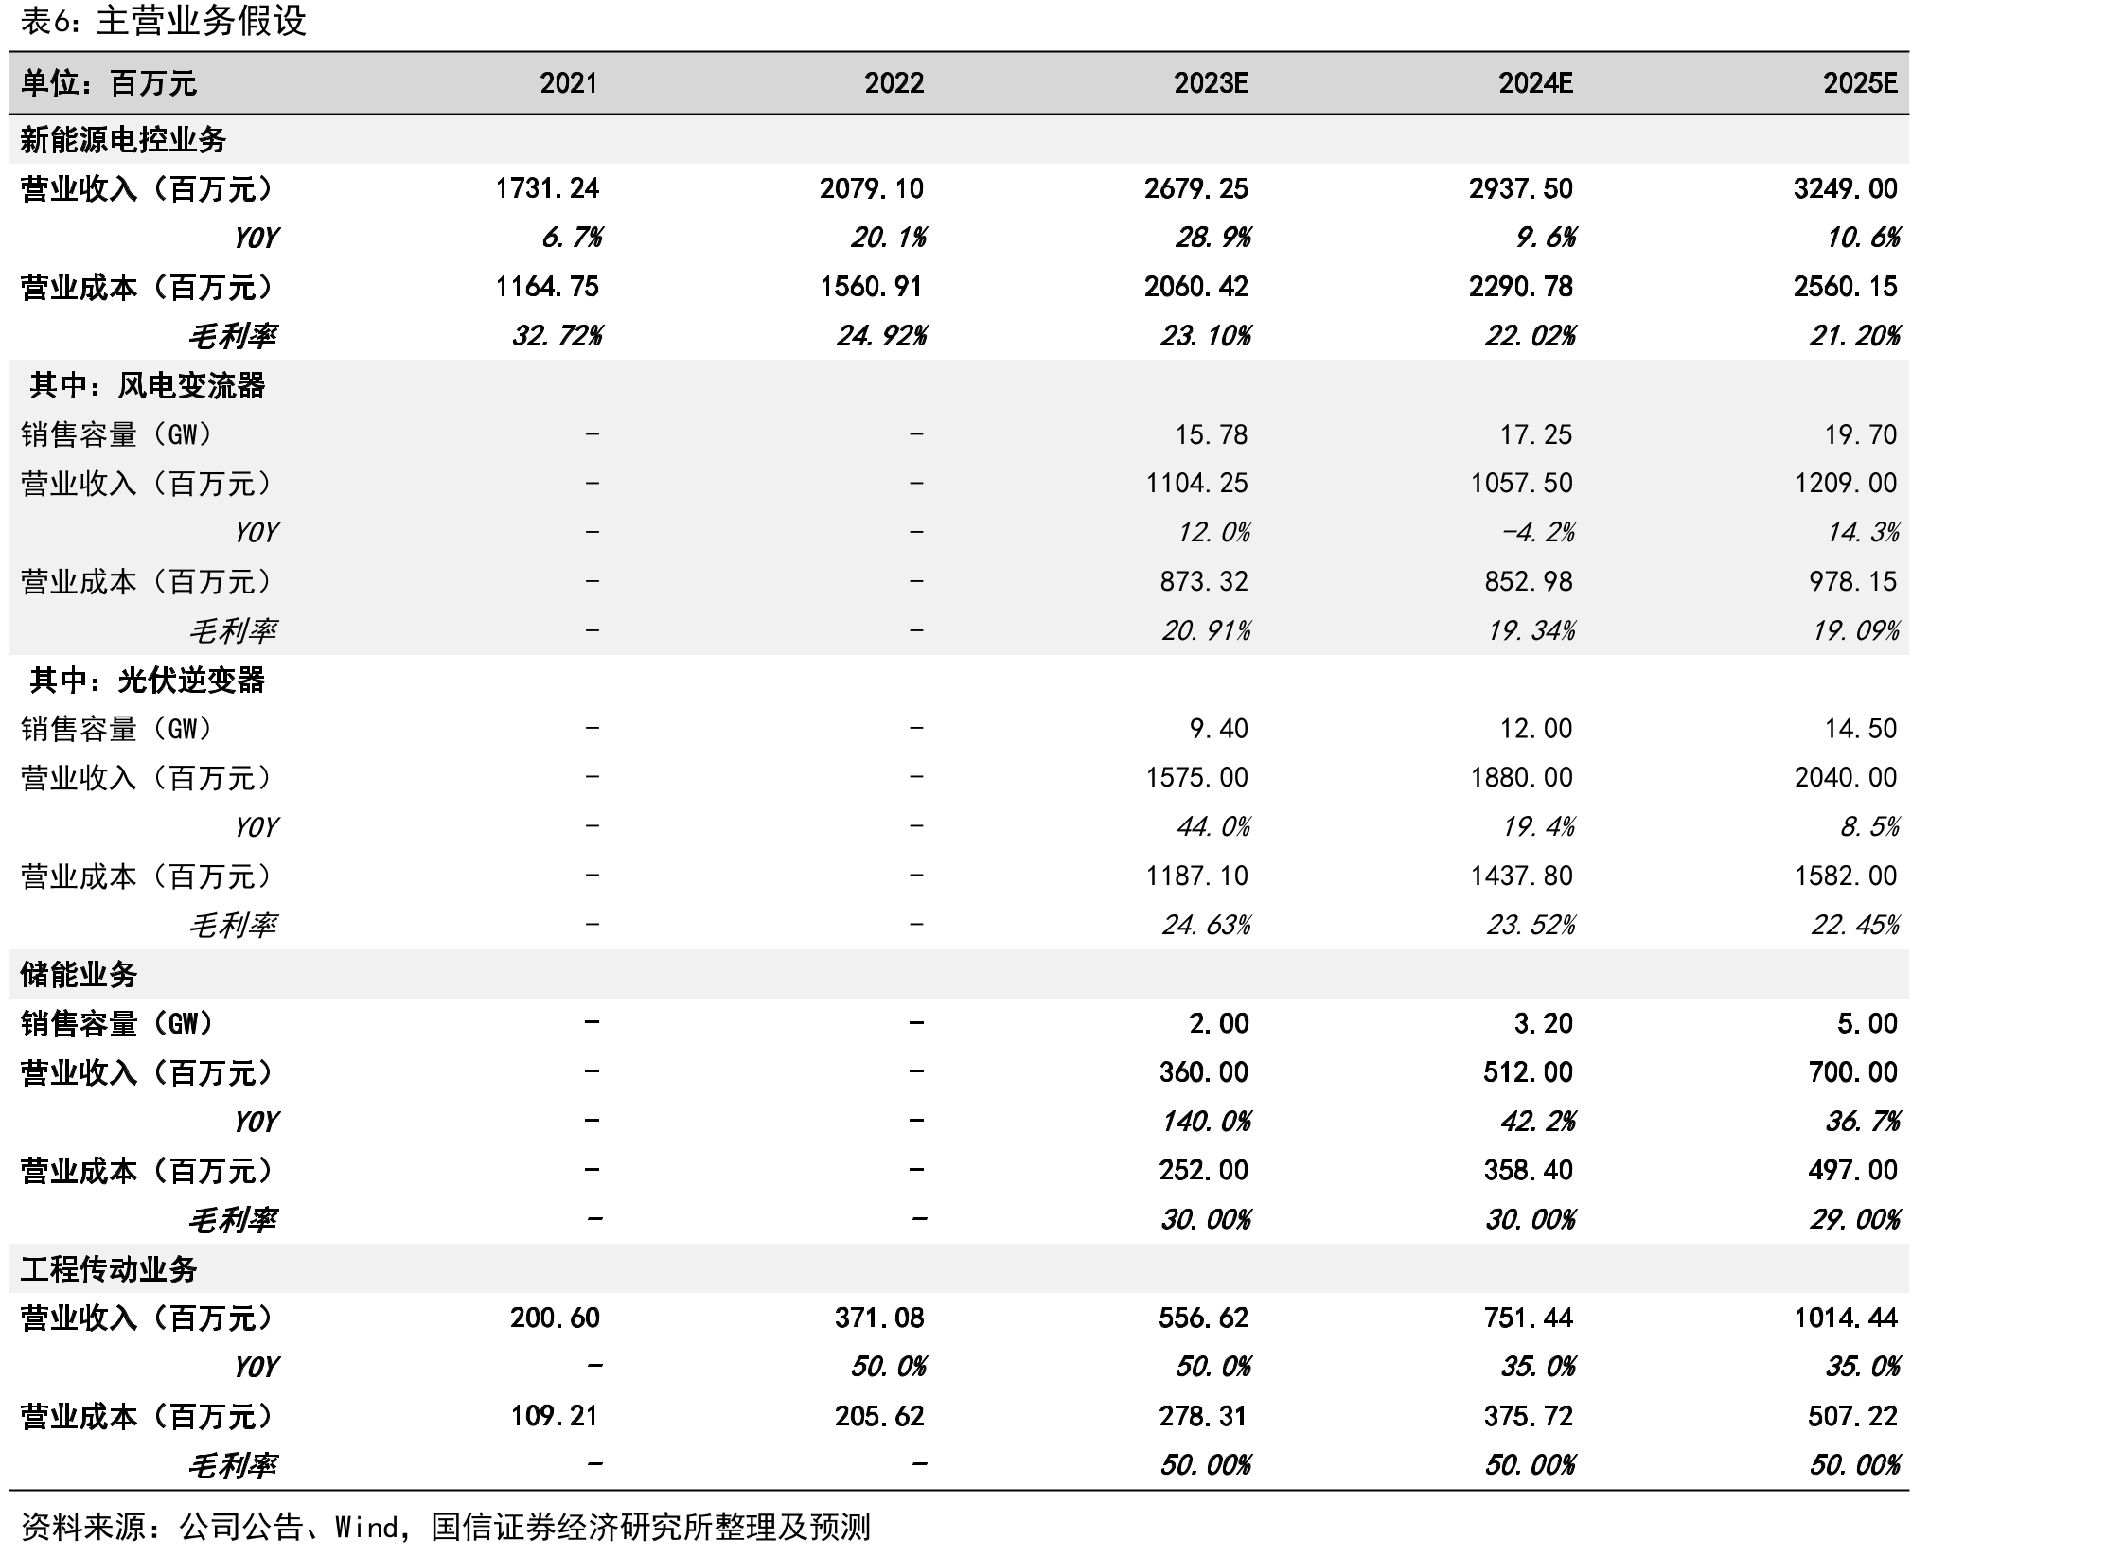Click the 单位：百万元 header cell
This screenshot has height=1557, width=2124.
(108, 83)
